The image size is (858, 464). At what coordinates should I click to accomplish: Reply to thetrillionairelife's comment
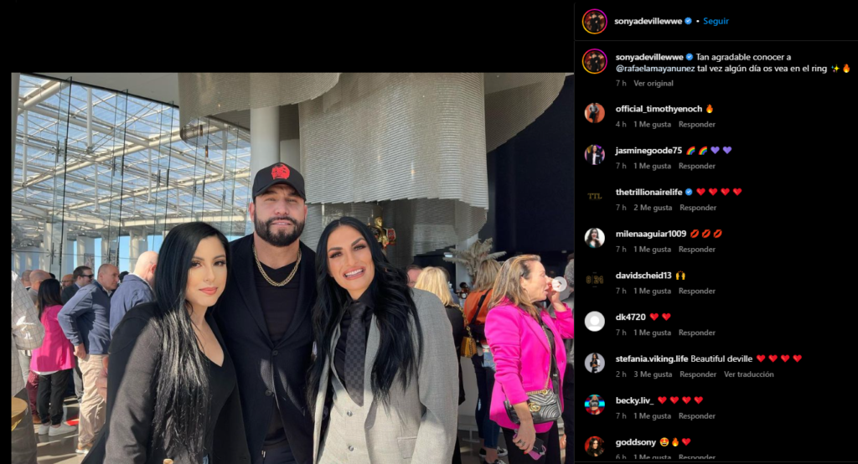pyautogui.click(x=698, y=208)
